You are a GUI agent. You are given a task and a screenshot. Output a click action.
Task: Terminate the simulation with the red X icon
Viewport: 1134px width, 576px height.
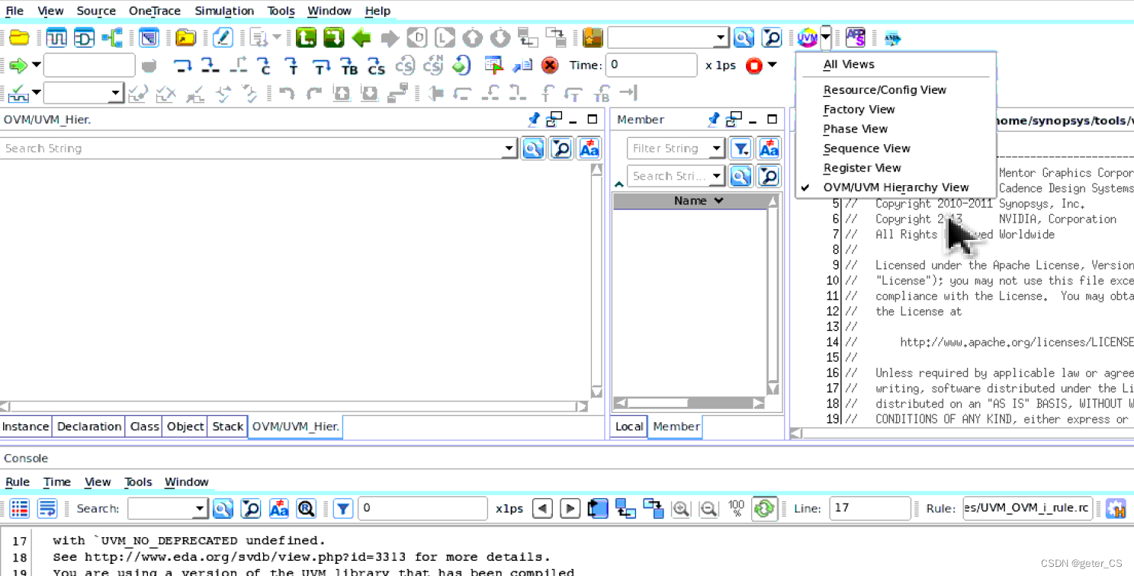[x=549, y=66]
